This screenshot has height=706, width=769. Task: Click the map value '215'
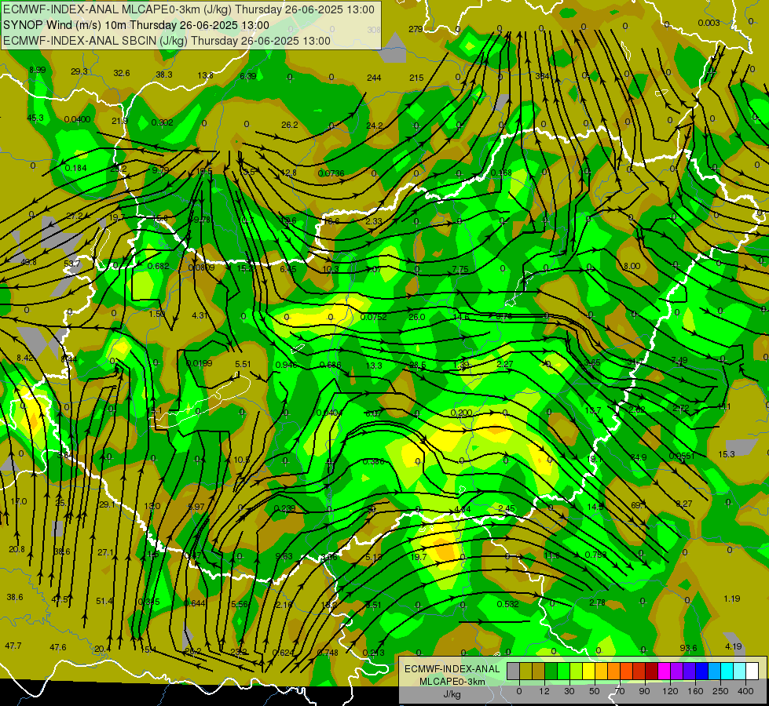click(416, 78)
